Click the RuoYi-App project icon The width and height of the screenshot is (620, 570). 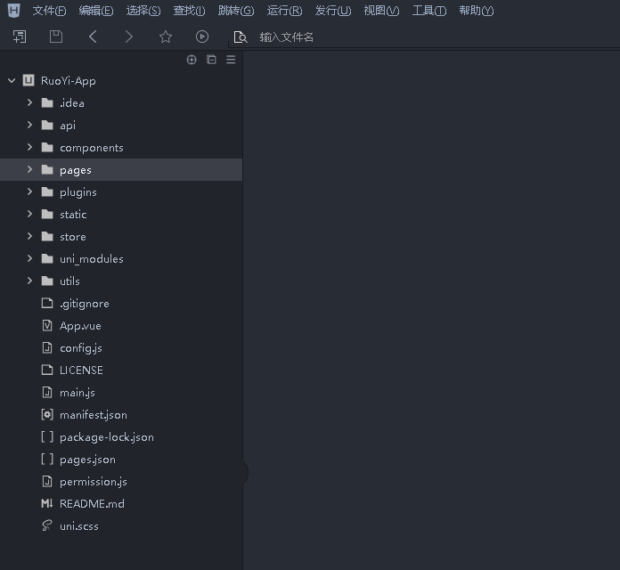(29, 81)
